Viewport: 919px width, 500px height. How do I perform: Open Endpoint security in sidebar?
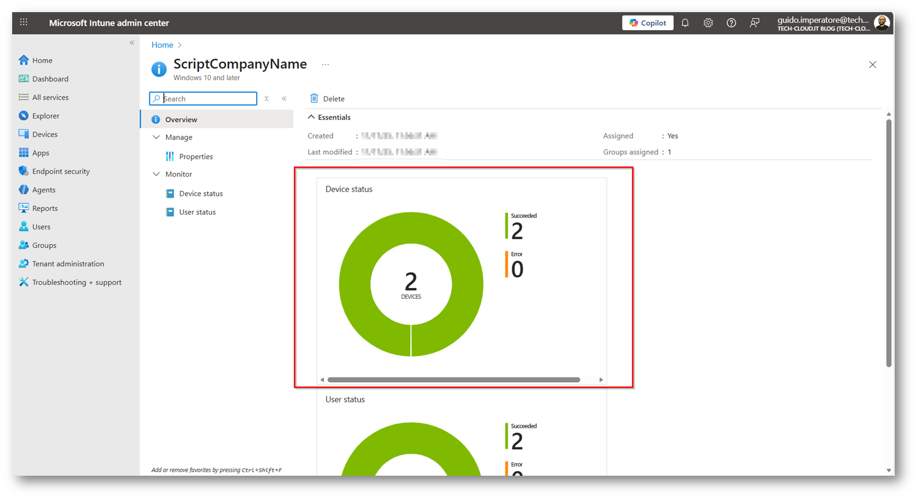tap(61, 171)
